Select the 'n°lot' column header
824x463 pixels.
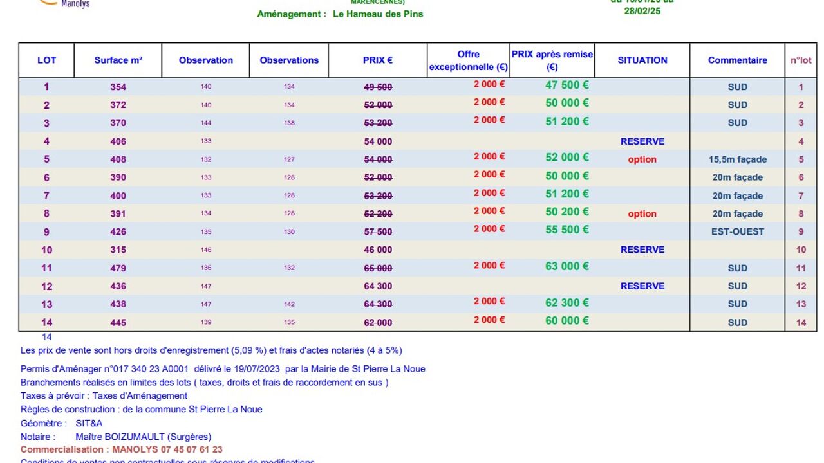(801, 60)
